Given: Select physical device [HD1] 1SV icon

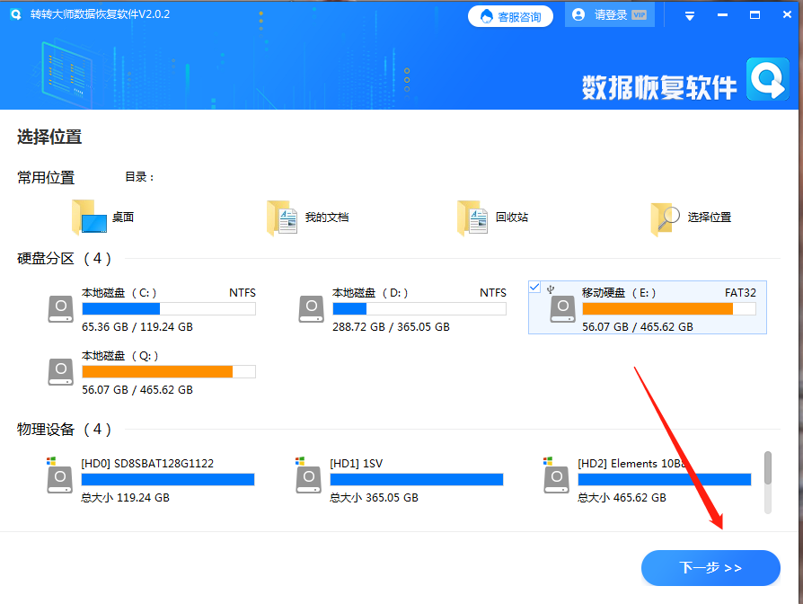Looking at the screenshot, I should pos(308,479).
